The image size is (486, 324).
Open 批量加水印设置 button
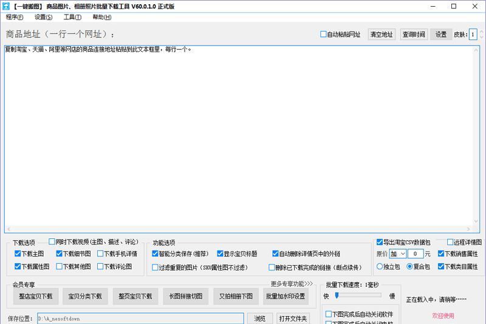coord(286,297)
